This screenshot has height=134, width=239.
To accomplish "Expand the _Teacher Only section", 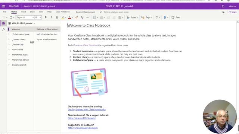I will tap(9, 45).
